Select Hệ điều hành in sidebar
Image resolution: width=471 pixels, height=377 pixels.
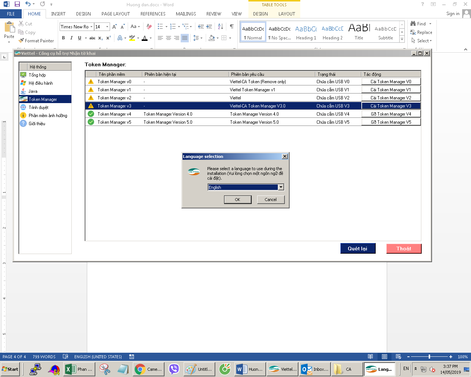[x=45, y=83]
